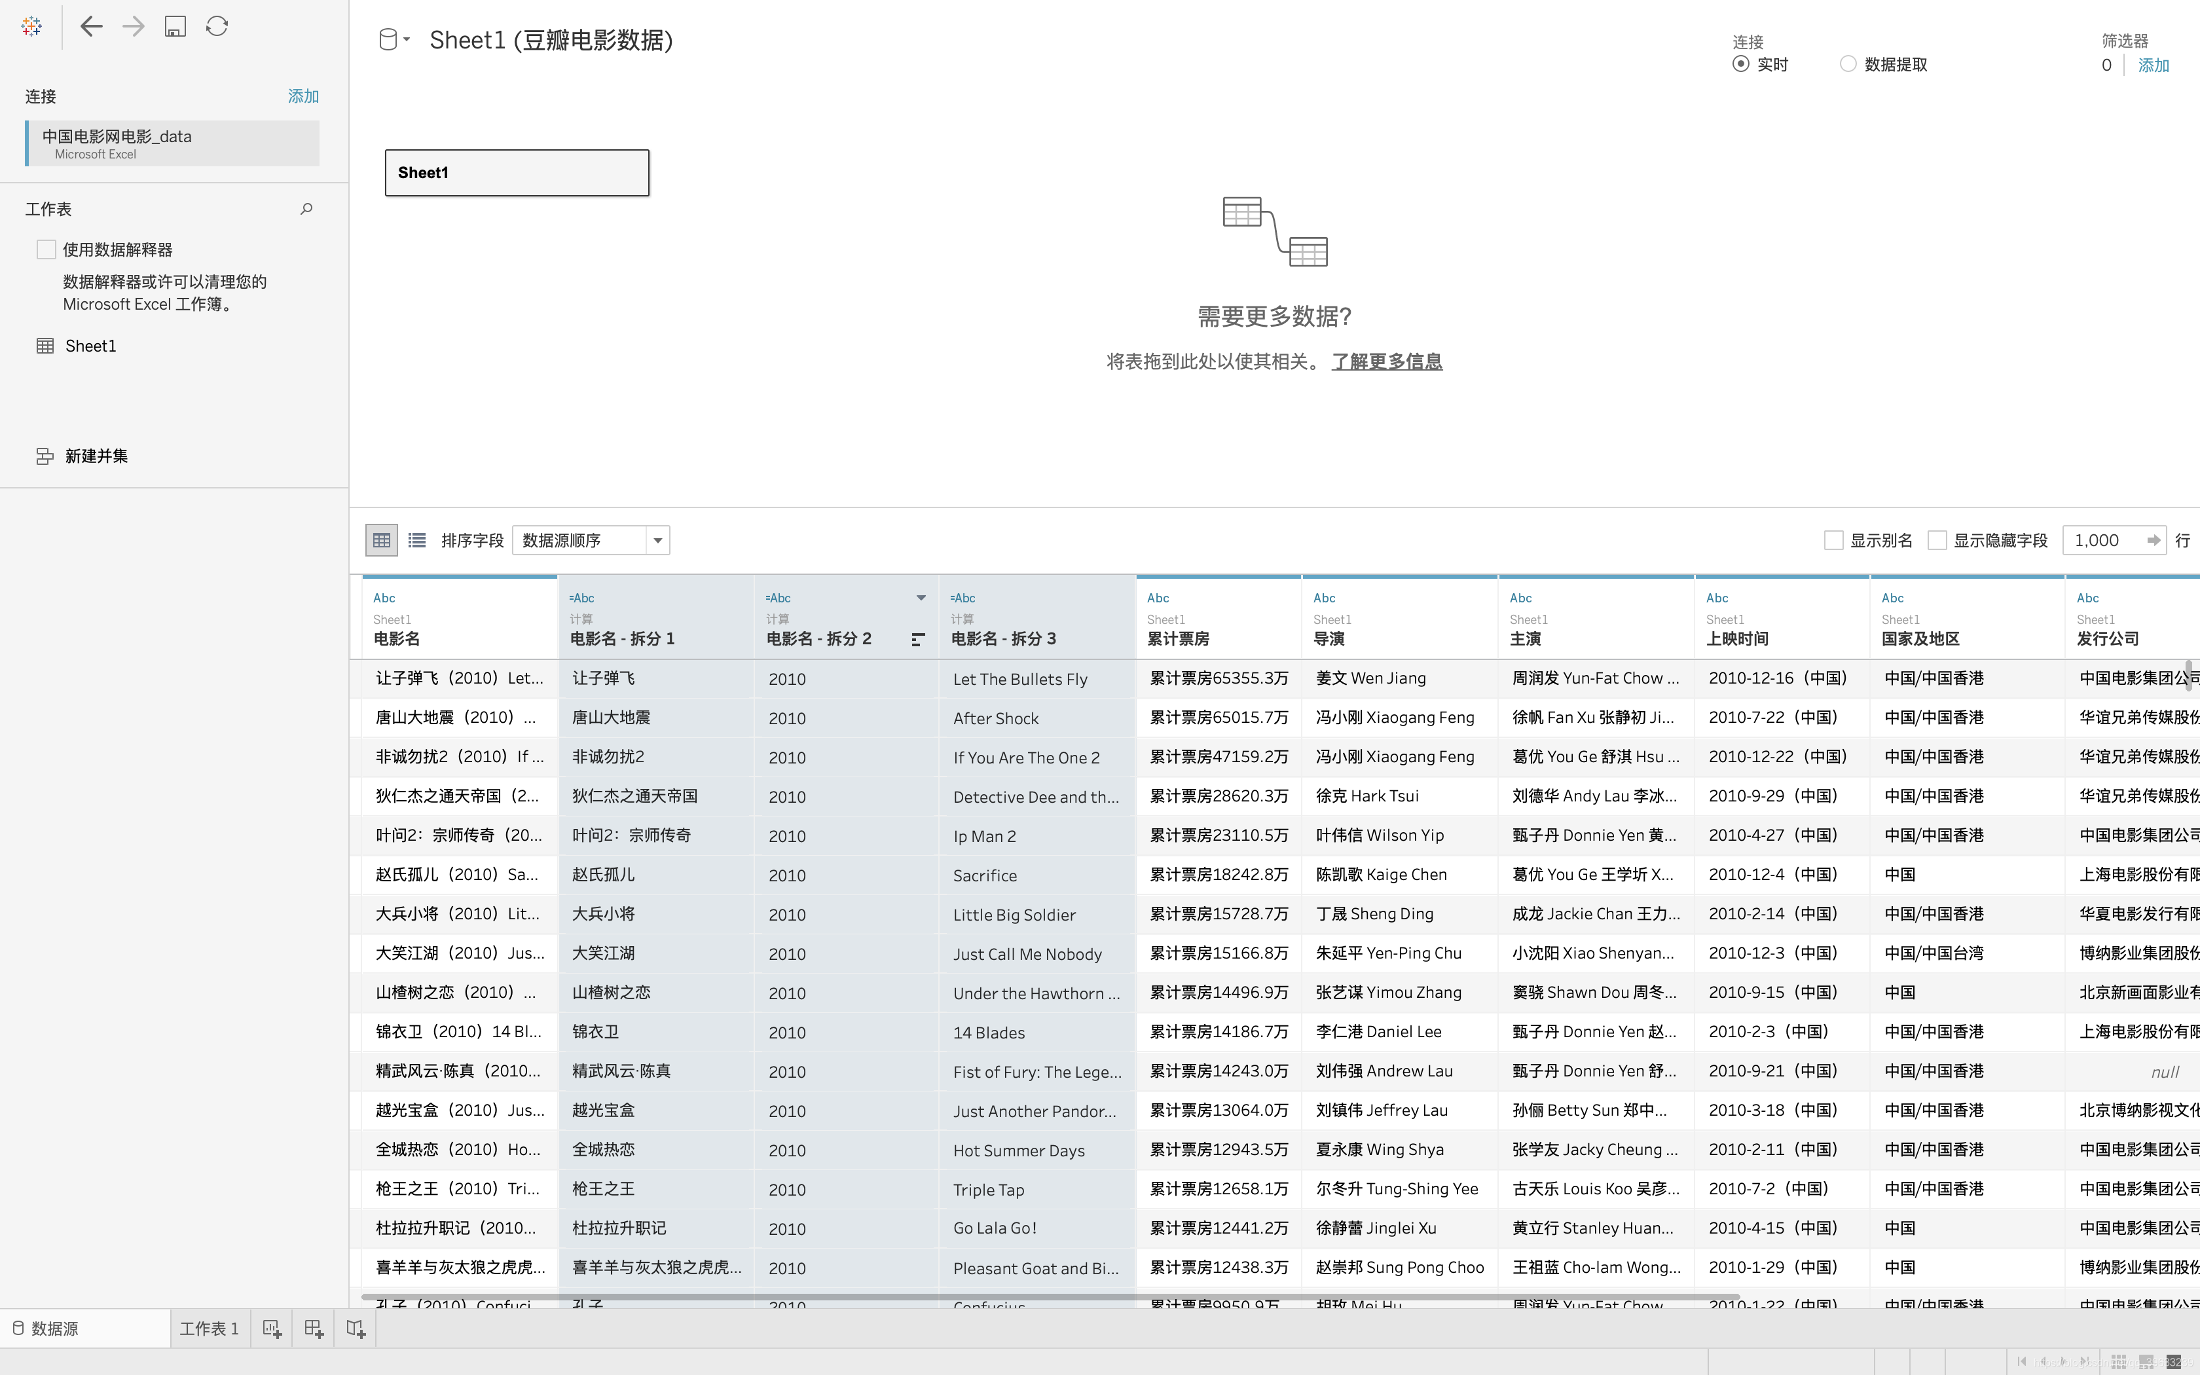Open the data source cylinder dropdown
This screenshot has width=2200, height=1375.
(x=393, y=39)
